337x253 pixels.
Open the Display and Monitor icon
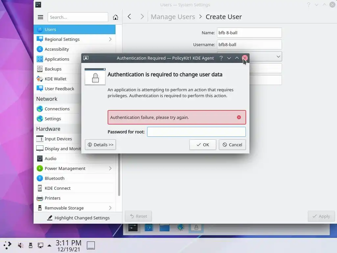coord(40,149)
